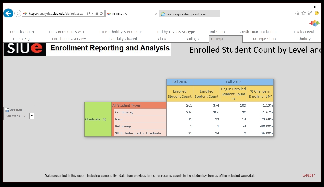Open the browser home page icon
324x187 pixels.
click(297, 13)
